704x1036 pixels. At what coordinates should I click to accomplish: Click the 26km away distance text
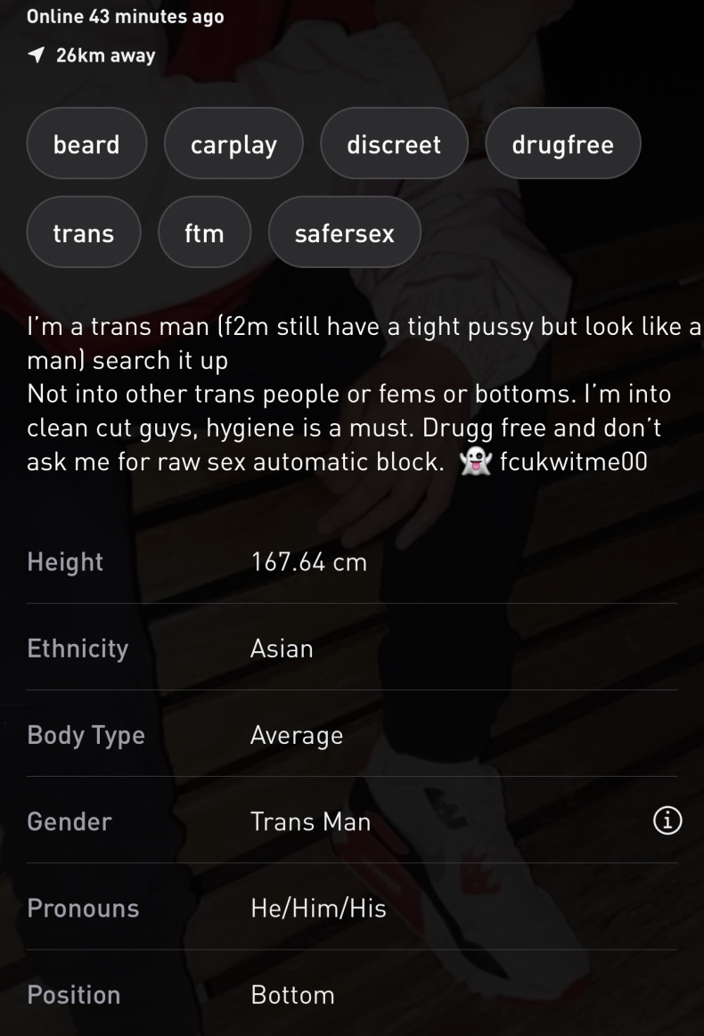pyautogui.click(x=105, y=55)
